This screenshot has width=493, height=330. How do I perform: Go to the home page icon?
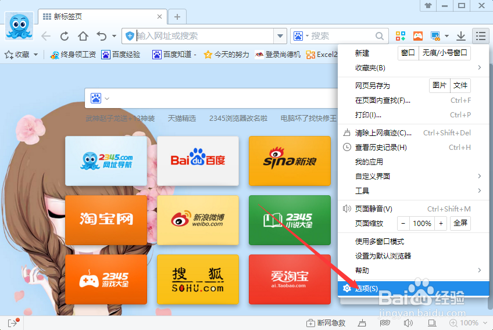[x=83, y=36]
